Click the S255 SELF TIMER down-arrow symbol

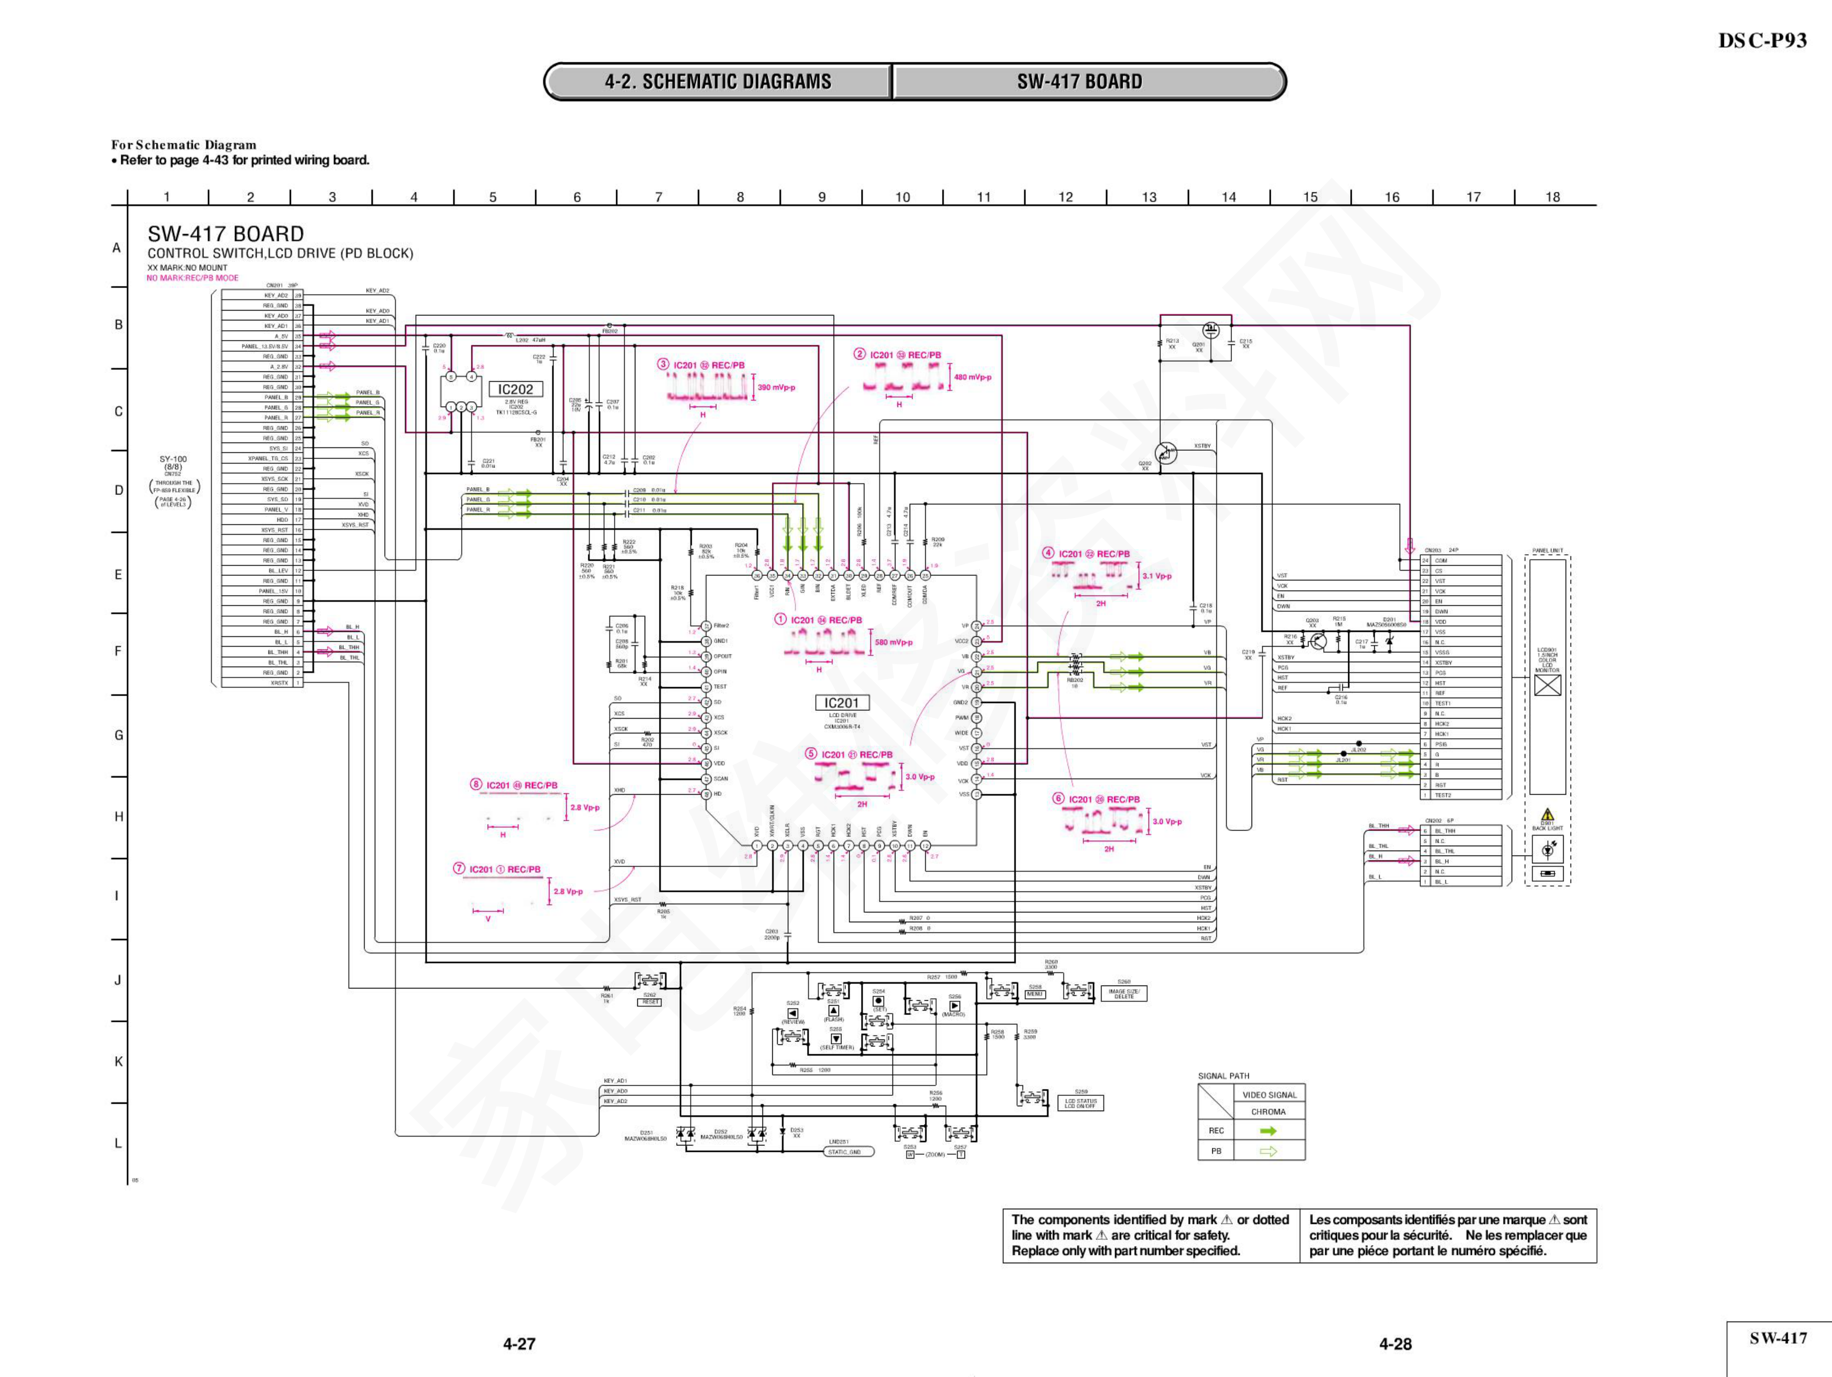[836, 1039]
